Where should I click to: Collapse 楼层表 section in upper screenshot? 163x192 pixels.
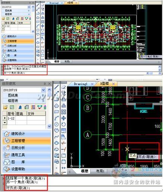29,14
